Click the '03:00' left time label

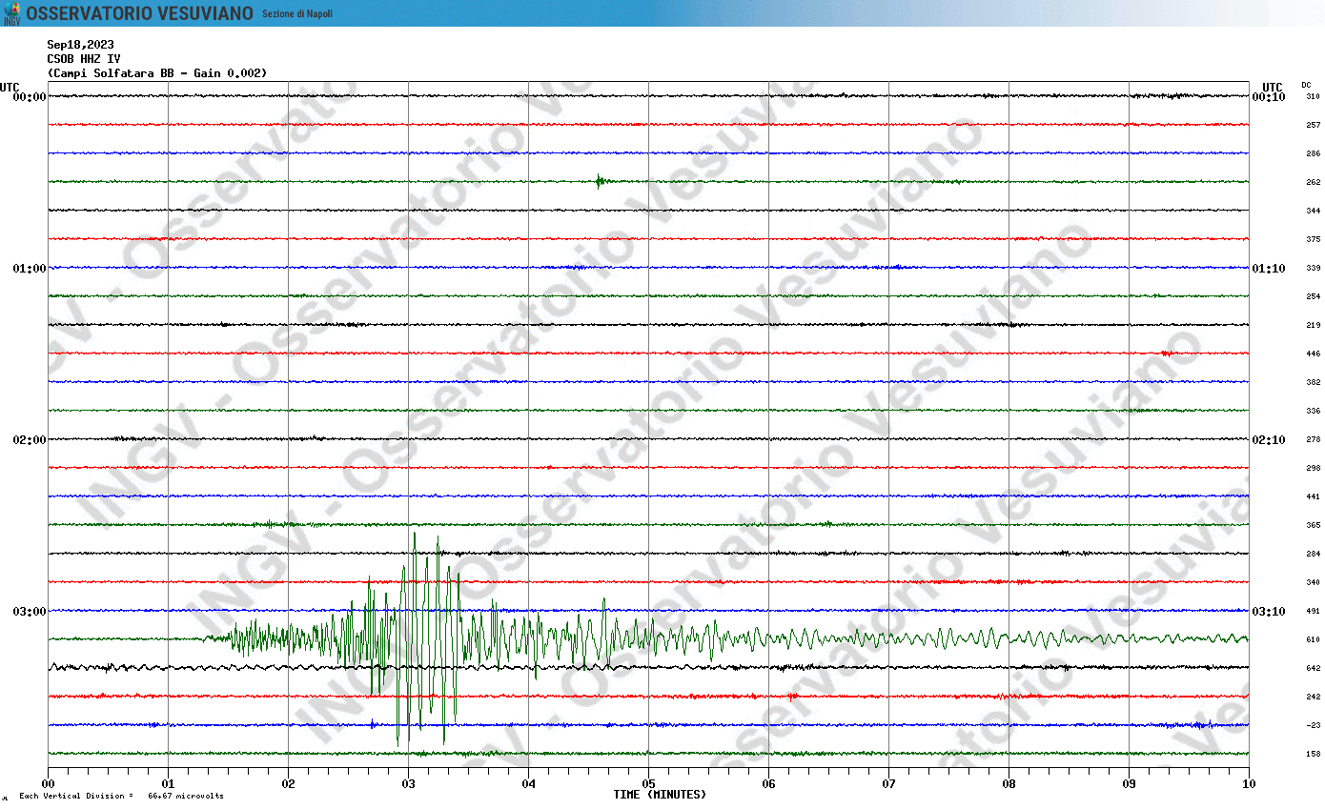(30, 611)
